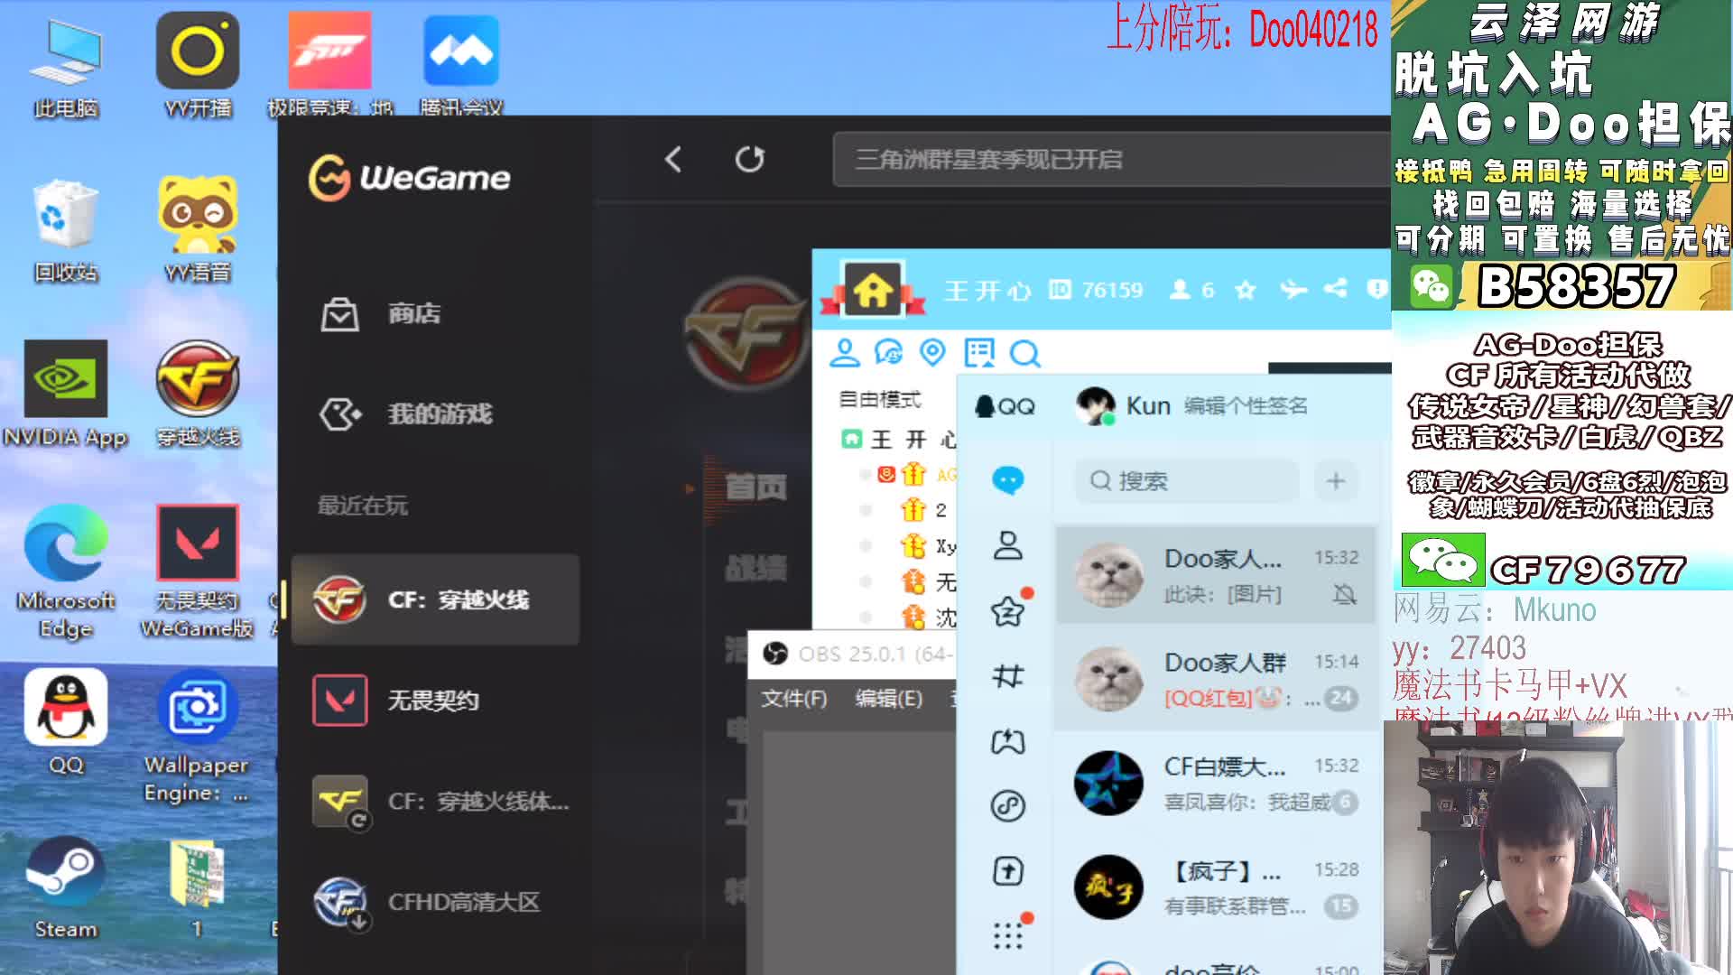1733x975 pixels.
Task: Open the QQ desktop shortcut
Action: [65, 723]
